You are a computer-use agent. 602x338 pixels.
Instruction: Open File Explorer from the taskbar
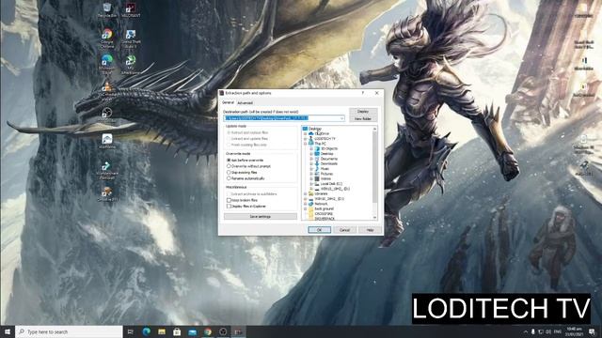pos(162,331)
